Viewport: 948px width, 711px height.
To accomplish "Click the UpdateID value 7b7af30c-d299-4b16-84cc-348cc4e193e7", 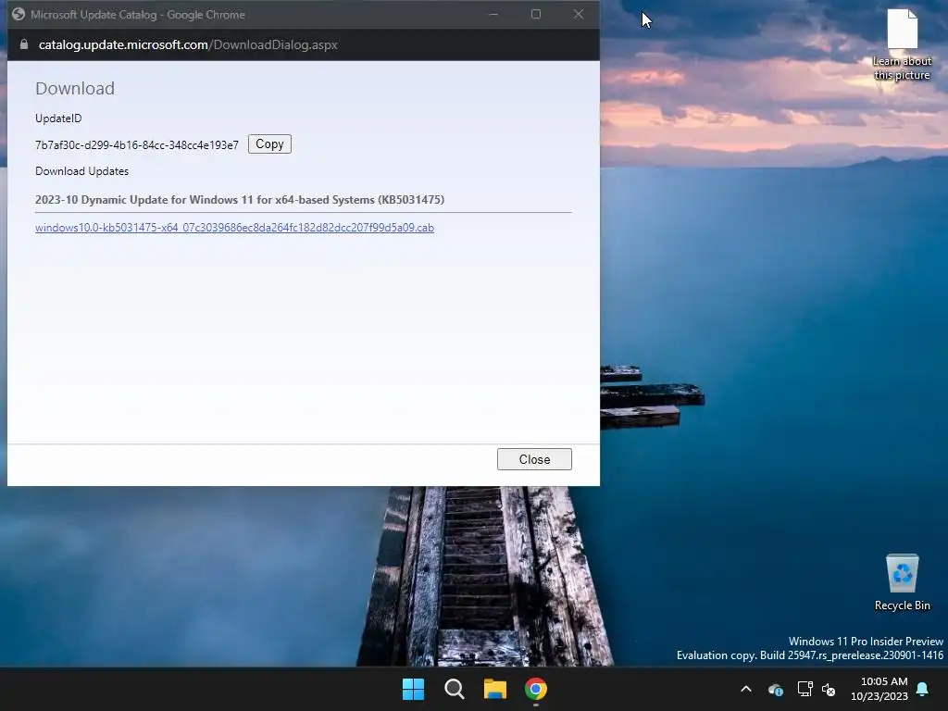I will click(x=137, y=145).
